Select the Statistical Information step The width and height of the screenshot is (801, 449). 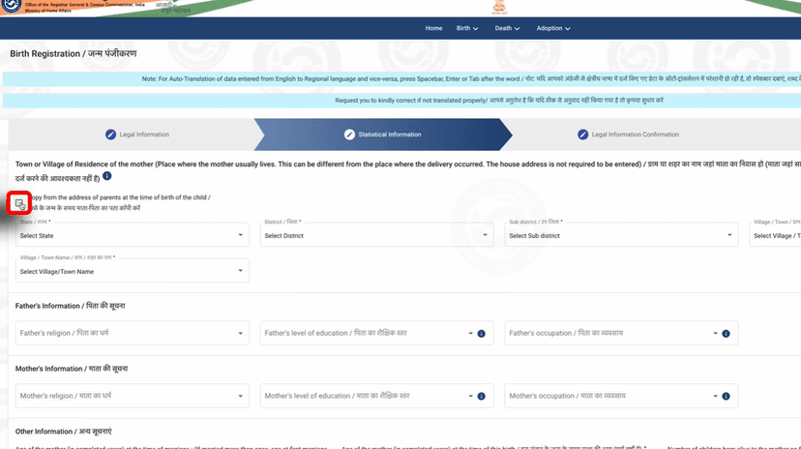coord(383,135)
